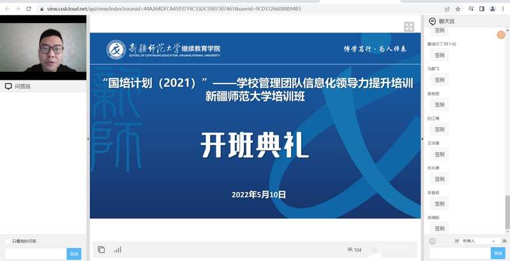Toggle the browser side panel icon
Image resolution: width=510 pixels, height=261 pixels.
pyautogui.click(x=482, y=9)
